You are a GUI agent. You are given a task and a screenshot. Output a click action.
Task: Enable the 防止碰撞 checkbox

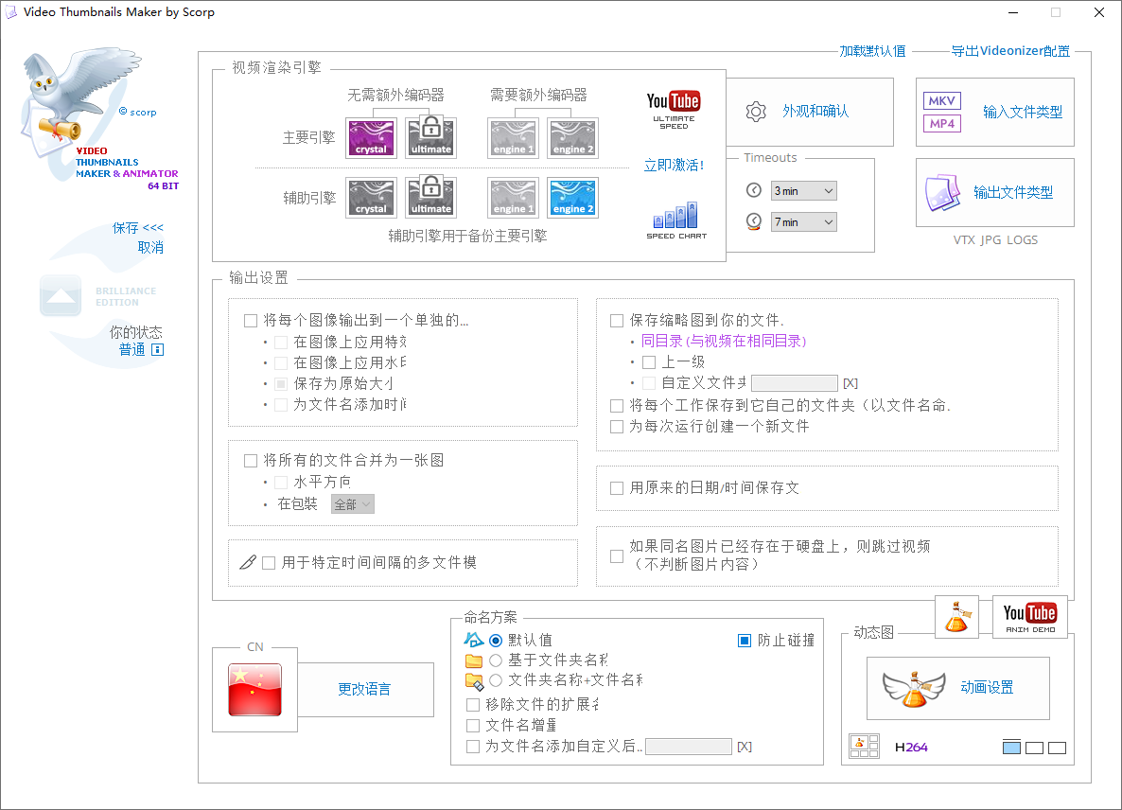pos(744,640)
